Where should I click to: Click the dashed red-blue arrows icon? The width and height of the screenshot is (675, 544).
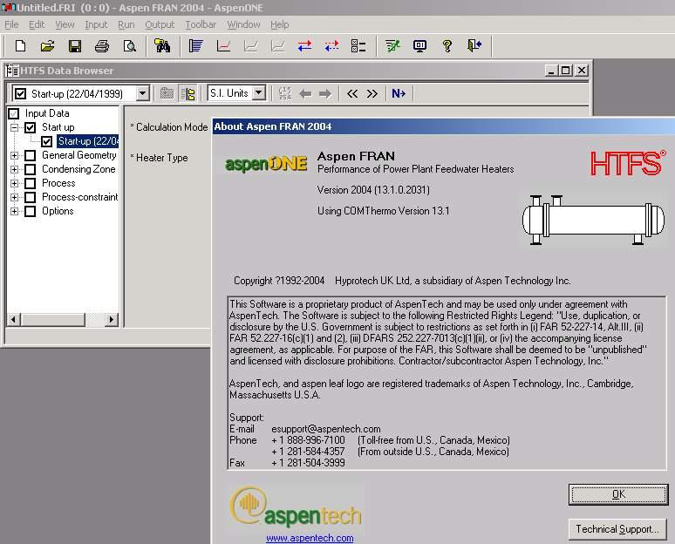[x=332, y=45]
